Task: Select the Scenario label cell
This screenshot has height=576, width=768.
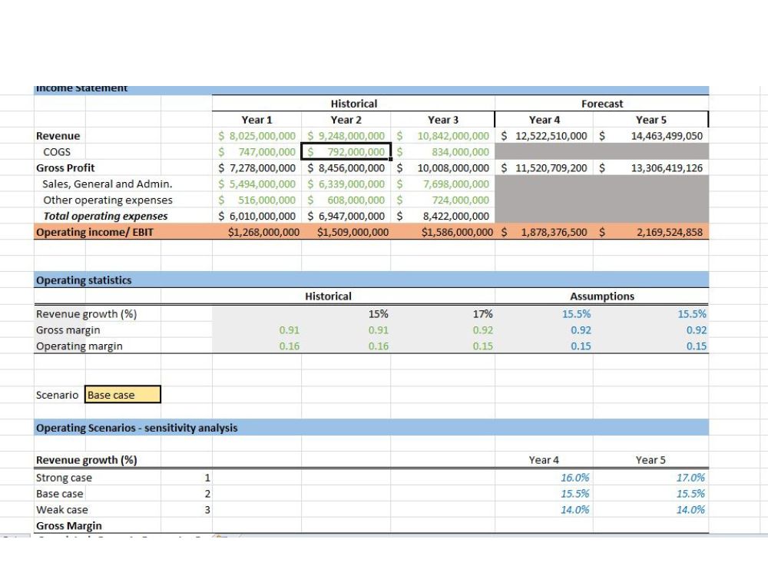Action: [57, 395]
